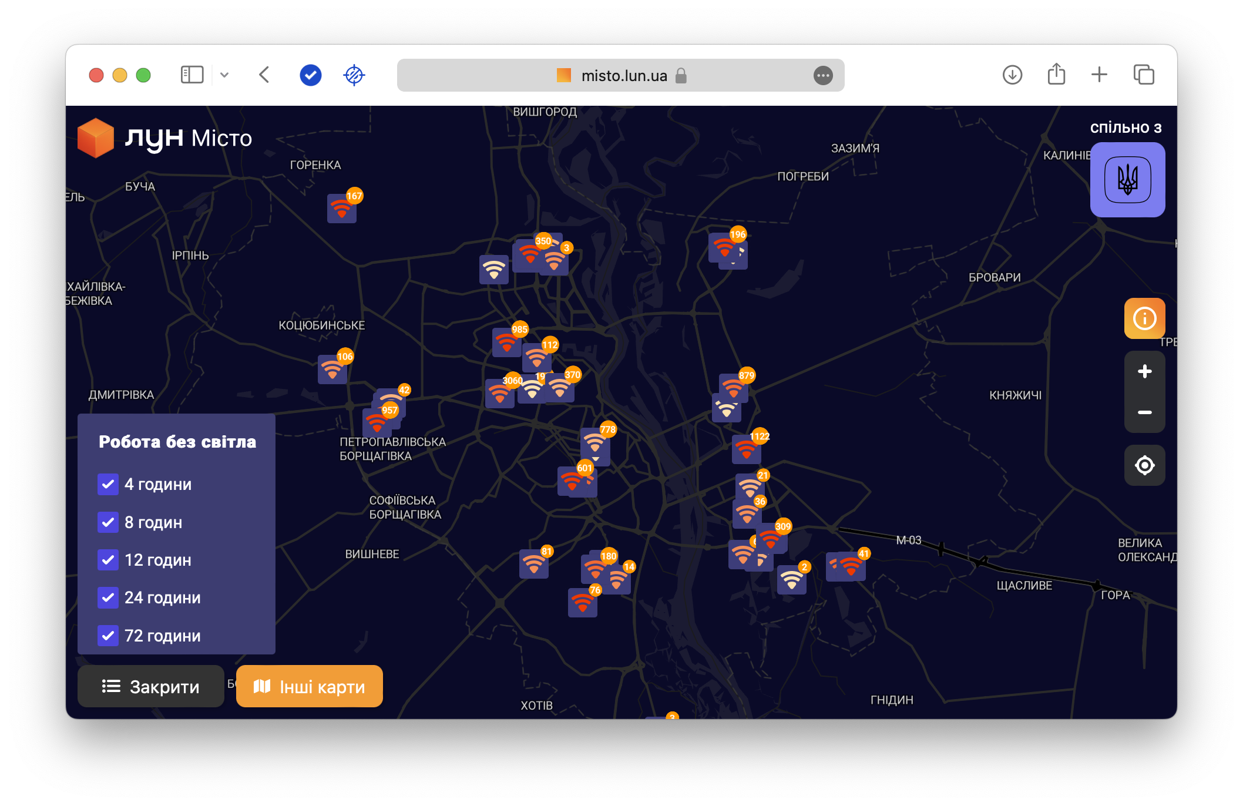
Task: Center map on my location
Action: [1144, 465]
